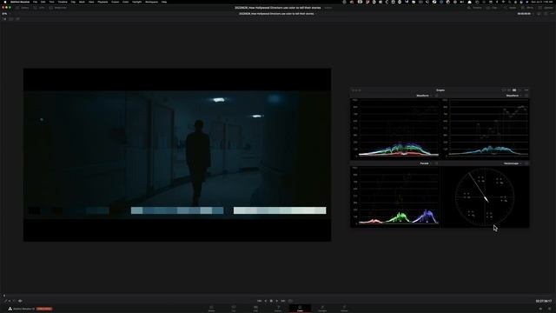Viewport: 556px width, 313px height.
Task: Open top-right Waveform scope type dropdown
Action: pos(513,96)
